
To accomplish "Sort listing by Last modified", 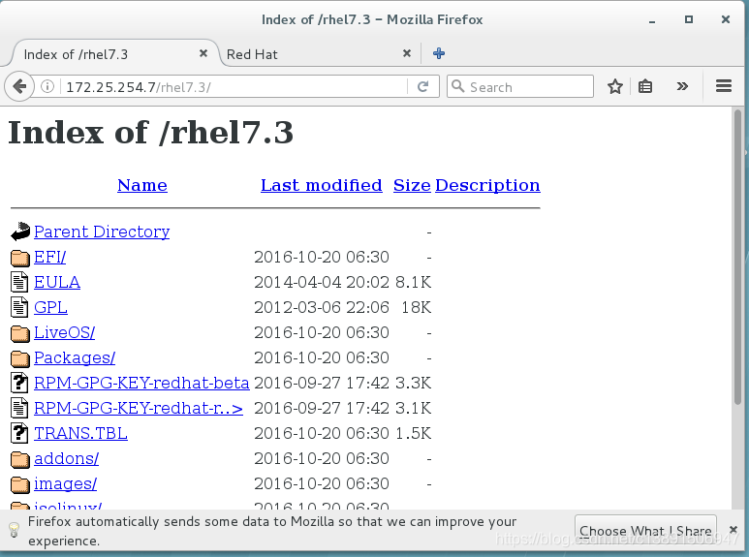I will pos(322,185).
